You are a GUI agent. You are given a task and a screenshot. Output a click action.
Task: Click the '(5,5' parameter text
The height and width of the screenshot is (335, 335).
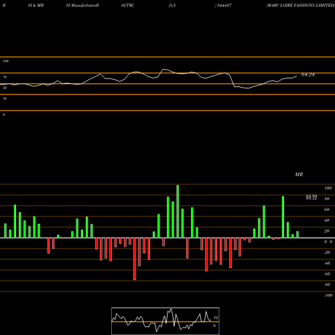point(172,5)
